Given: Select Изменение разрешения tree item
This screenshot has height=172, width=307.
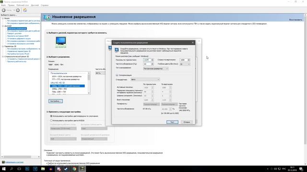Looking at the screenshot, I should pos(17,29).
